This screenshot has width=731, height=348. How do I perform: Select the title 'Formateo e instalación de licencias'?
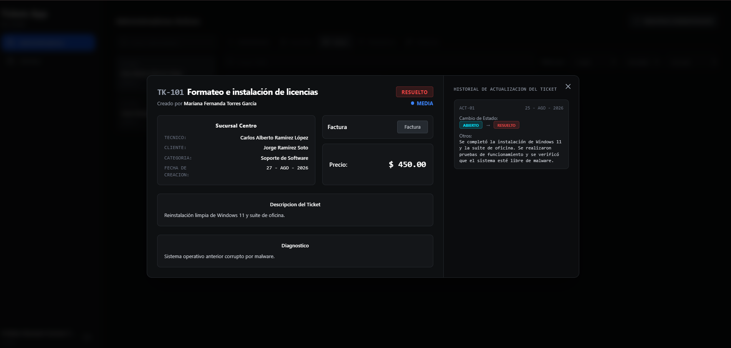coord(252,92)
